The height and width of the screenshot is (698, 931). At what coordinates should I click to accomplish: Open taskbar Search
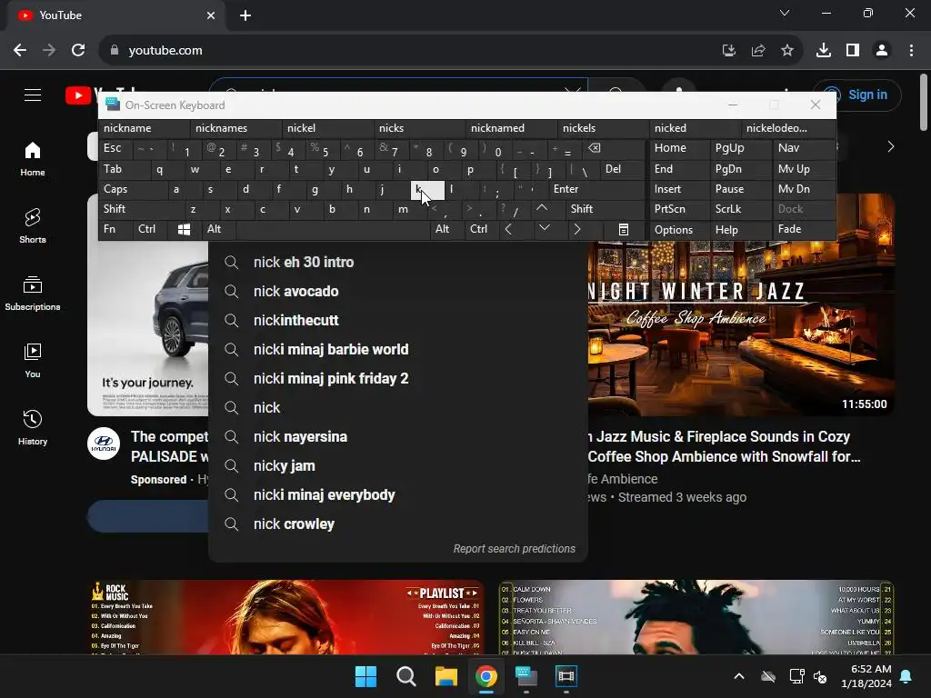(x=406, y=676)
